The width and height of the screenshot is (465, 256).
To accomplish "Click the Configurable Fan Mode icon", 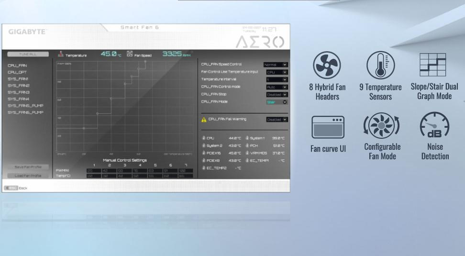I will [382, 126].
